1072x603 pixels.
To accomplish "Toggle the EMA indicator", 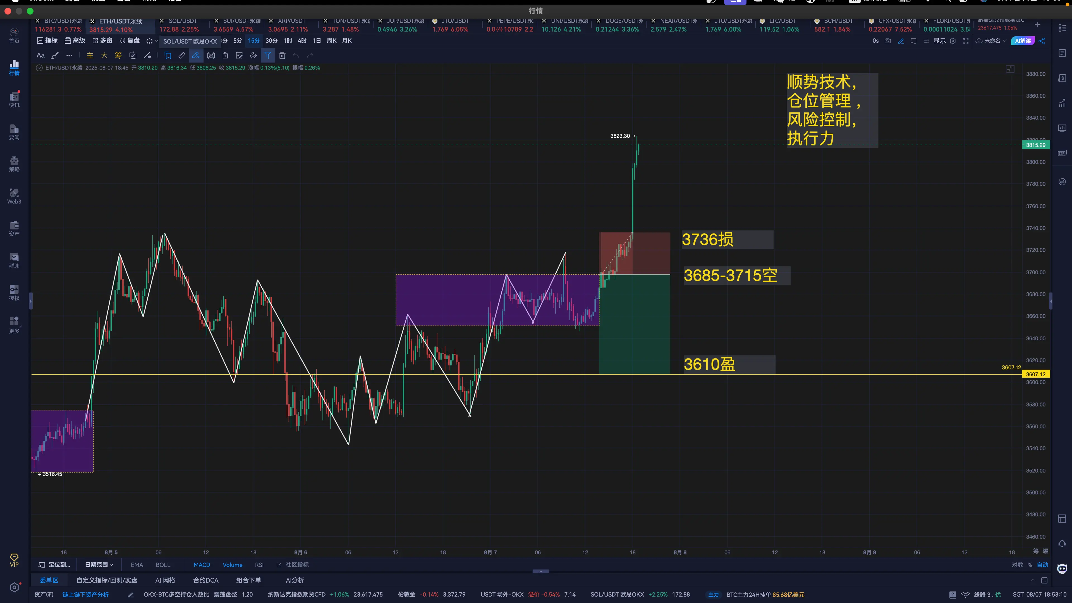I will [x=137, y=565].
